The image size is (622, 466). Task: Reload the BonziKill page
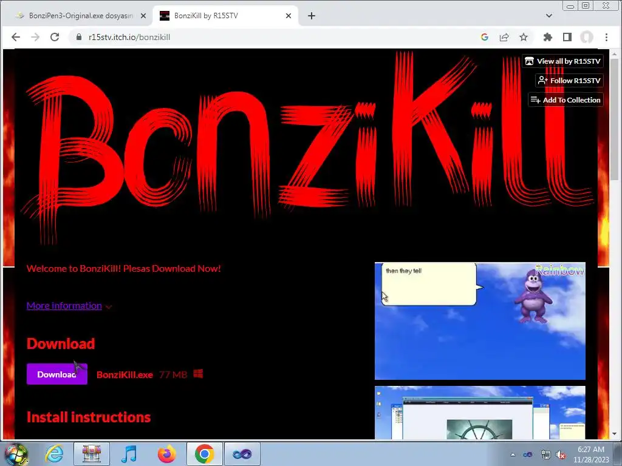(55, 37)
